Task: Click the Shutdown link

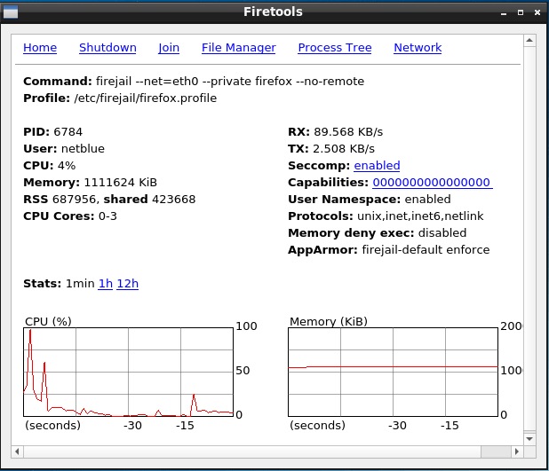Action: 107,48
